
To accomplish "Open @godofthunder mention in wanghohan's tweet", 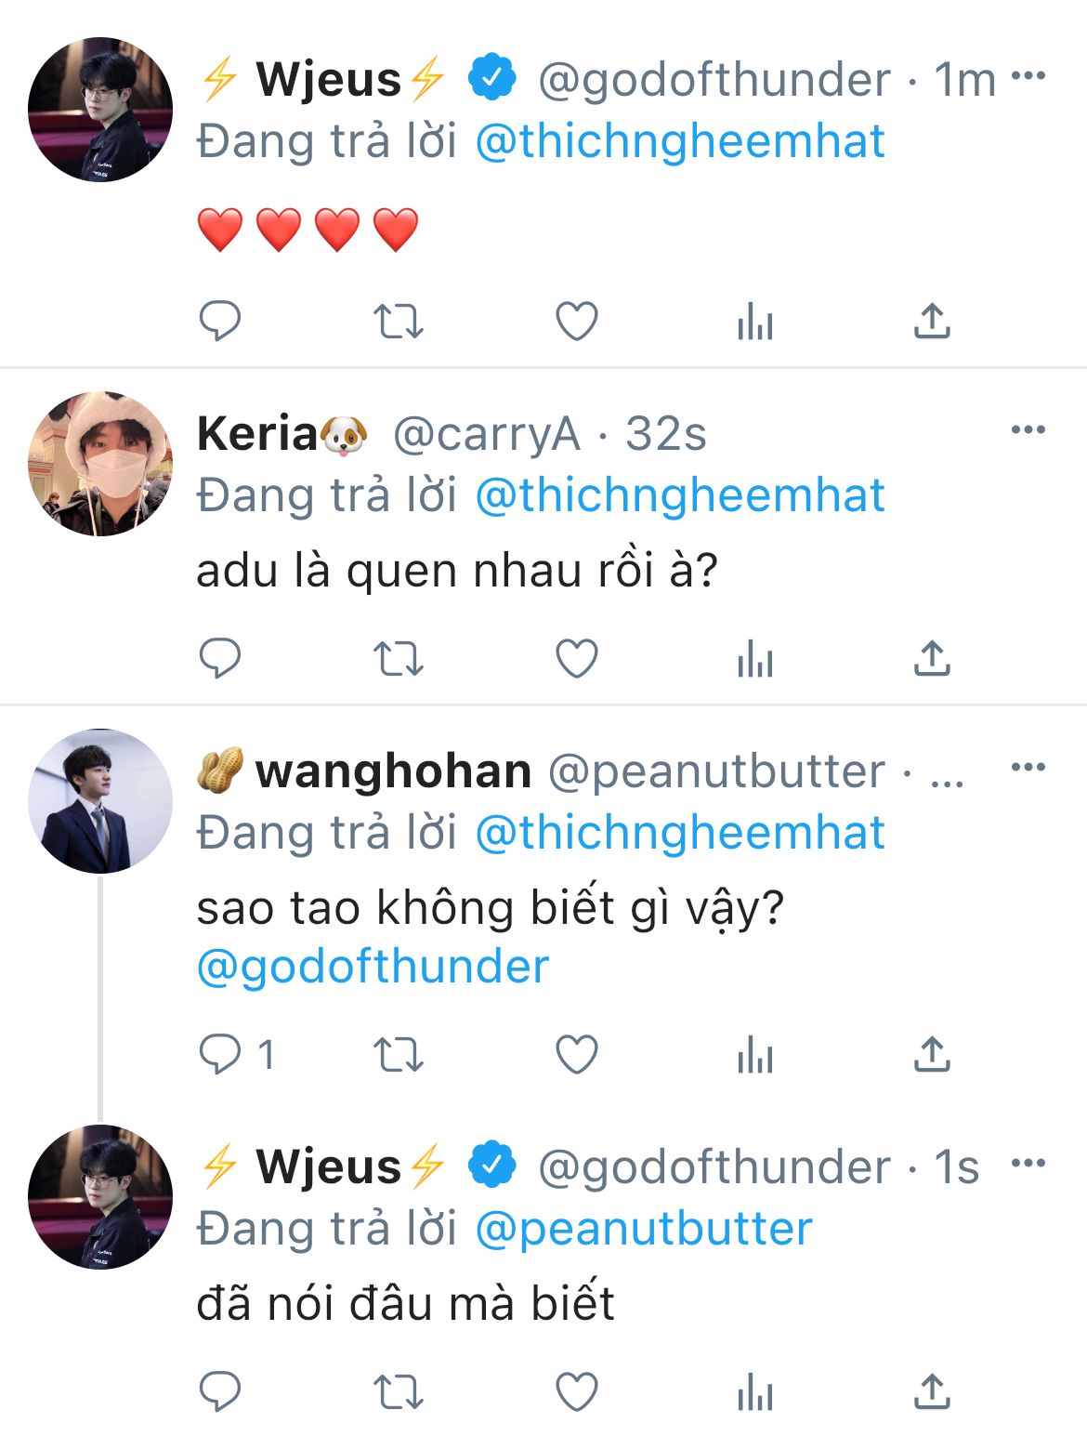I will click(x=373, y=967).
